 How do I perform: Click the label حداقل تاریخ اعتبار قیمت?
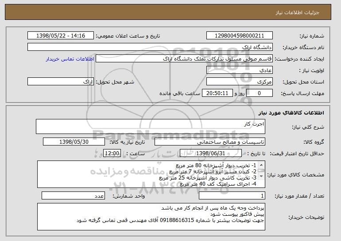(297, 153)
